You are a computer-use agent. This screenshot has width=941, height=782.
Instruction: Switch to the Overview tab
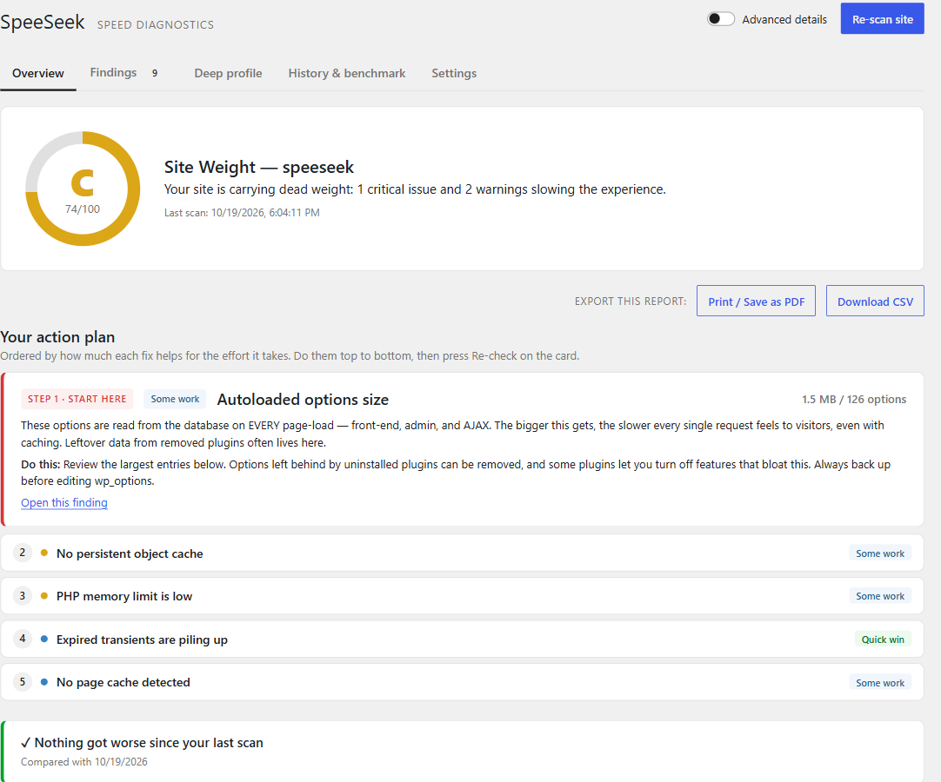coord(37,73)
